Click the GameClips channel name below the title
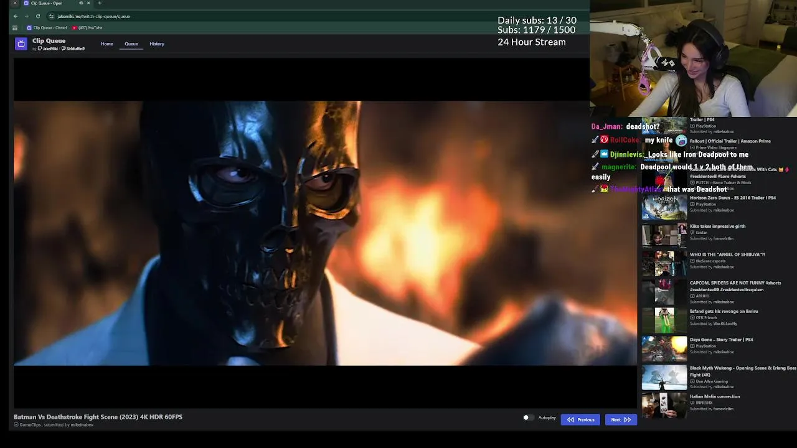797x448 pixels. coord(30,425)
